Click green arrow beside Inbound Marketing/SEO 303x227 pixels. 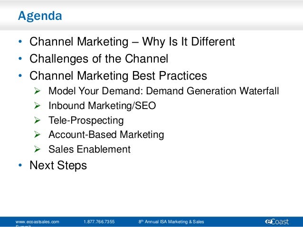tap(37, 106)
